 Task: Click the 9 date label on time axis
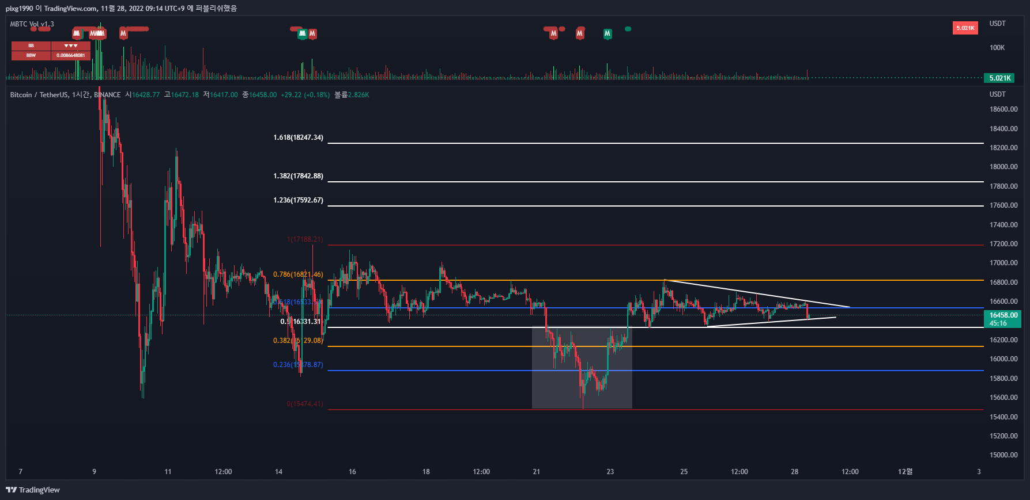(x=95, y=472)
